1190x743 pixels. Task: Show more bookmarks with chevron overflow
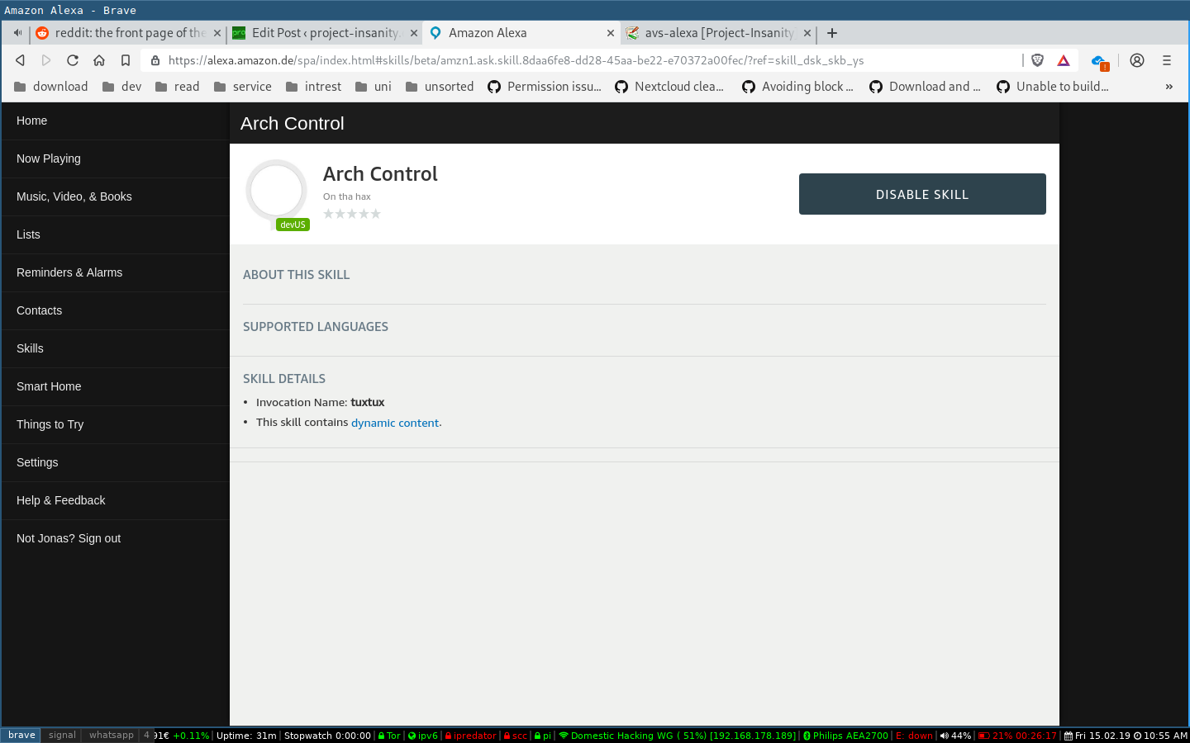click(1169, 87)
